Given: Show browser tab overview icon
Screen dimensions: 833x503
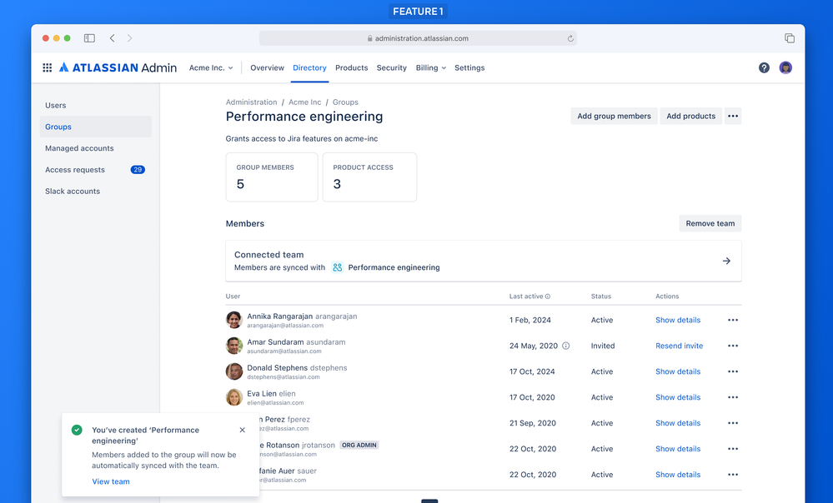Looking at the screenshot, I should coord(790,38).
